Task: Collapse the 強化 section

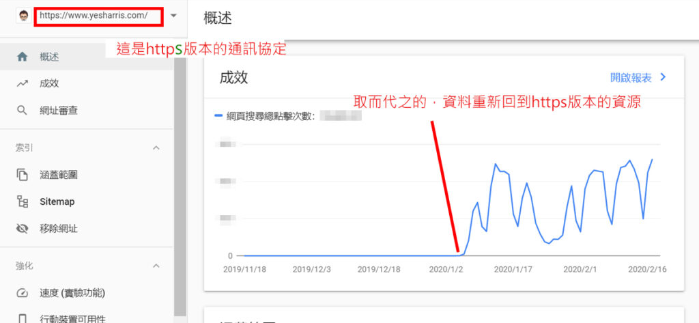Action: point(156,266)
